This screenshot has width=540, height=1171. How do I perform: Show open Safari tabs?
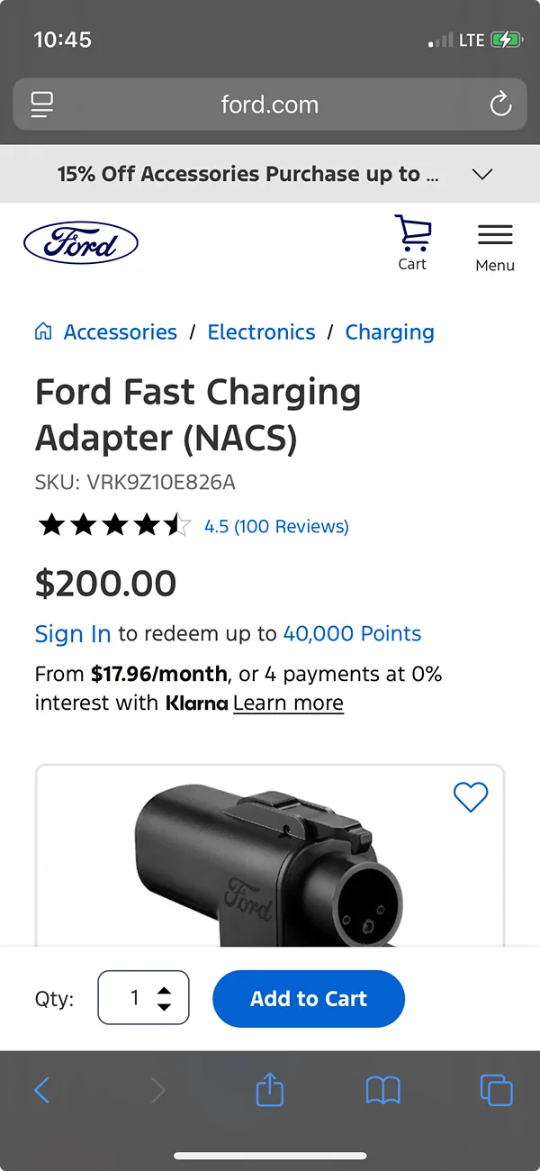pyautogui.click(x=496, y=1091)
